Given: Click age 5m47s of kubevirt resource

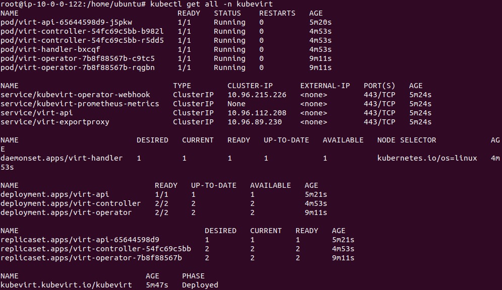Looking at the screenshot, I should pos(157,285).
